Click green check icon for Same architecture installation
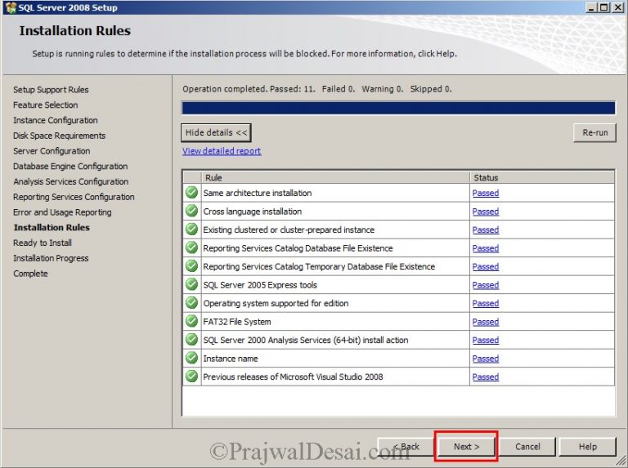Screen dimensions: 628x468 pyautogui.click(x=192, y=193)
